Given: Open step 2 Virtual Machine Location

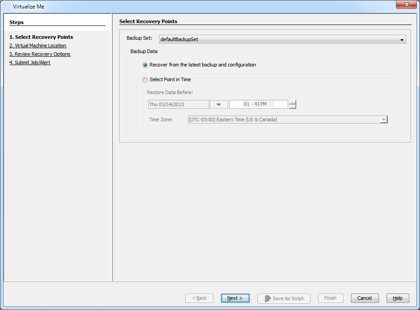Looking at the screenshot, I should (38, 45).
